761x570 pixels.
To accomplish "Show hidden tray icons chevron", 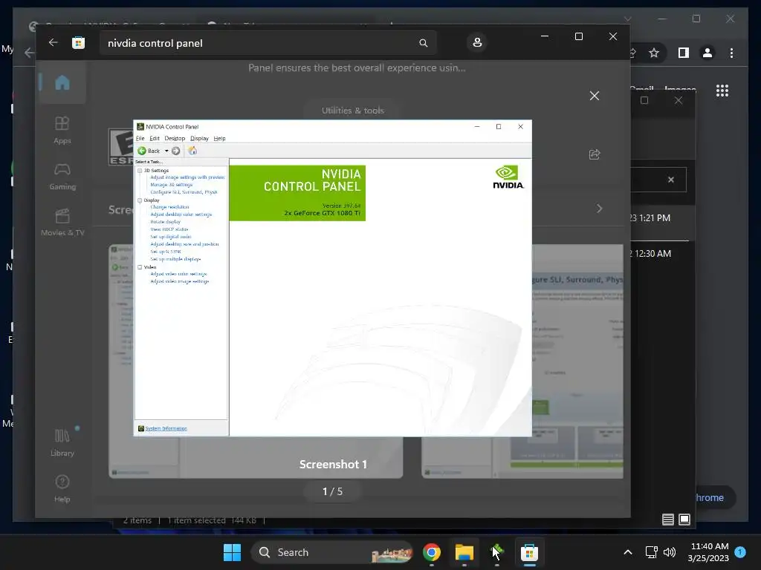I will [627, 552].
